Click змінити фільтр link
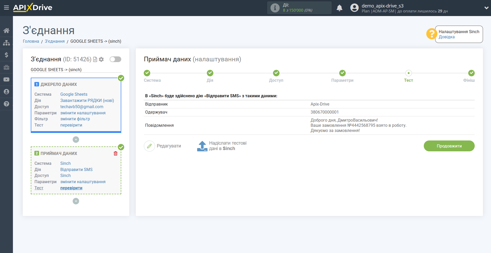This screenshot has width=491, height=253. (x=75, y=119)
